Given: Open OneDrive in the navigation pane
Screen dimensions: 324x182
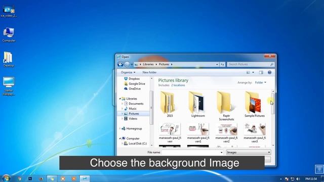Looking at the screenshot, I should [x=132, y=89].
